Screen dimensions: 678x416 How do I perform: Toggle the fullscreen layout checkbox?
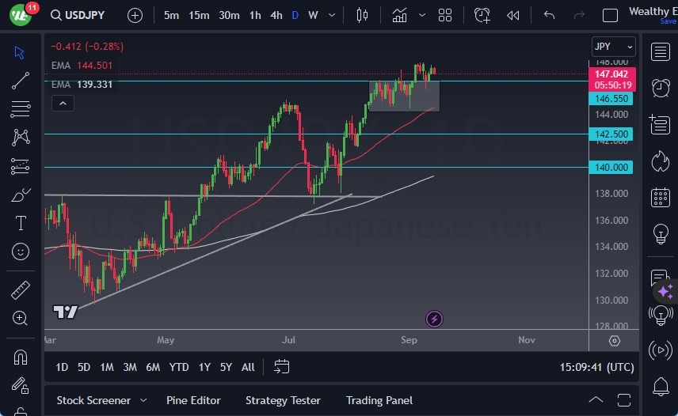pyautogui.click(x=610, y=15)
